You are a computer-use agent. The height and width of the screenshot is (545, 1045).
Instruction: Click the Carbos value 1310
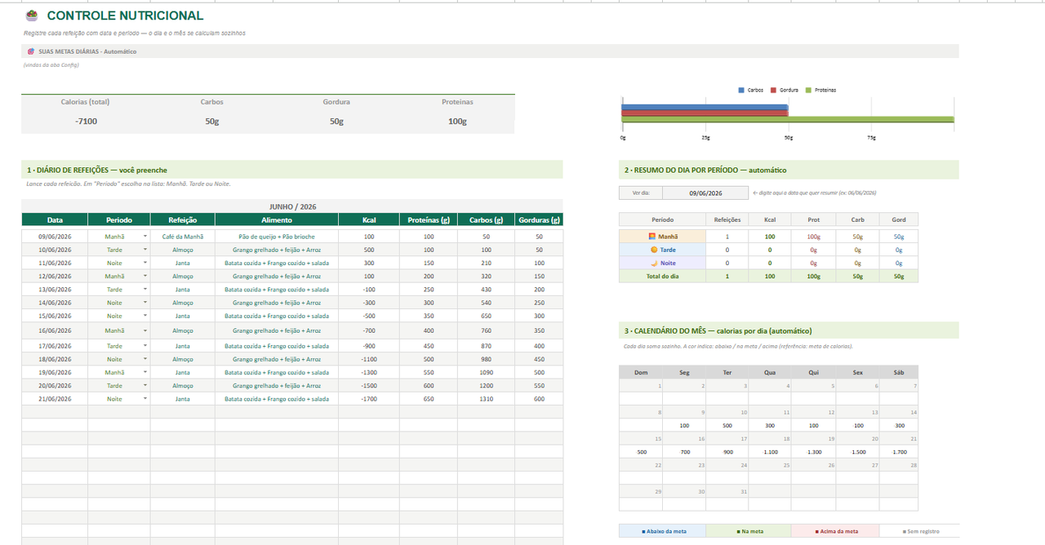click(487, 399)
